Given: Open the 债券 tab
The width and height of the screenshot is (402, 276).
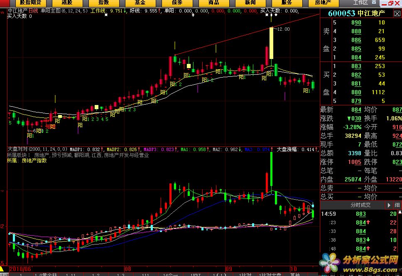Looking at the screenshot, I should click(x=177, y=3).
